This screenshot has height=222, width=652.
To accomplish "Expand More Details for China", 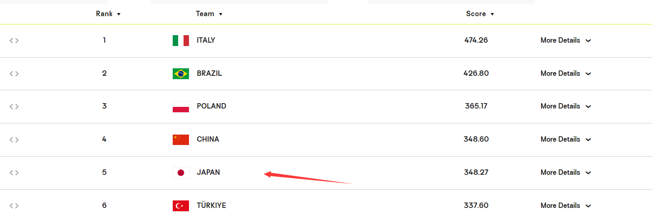I will coord(566,139).
